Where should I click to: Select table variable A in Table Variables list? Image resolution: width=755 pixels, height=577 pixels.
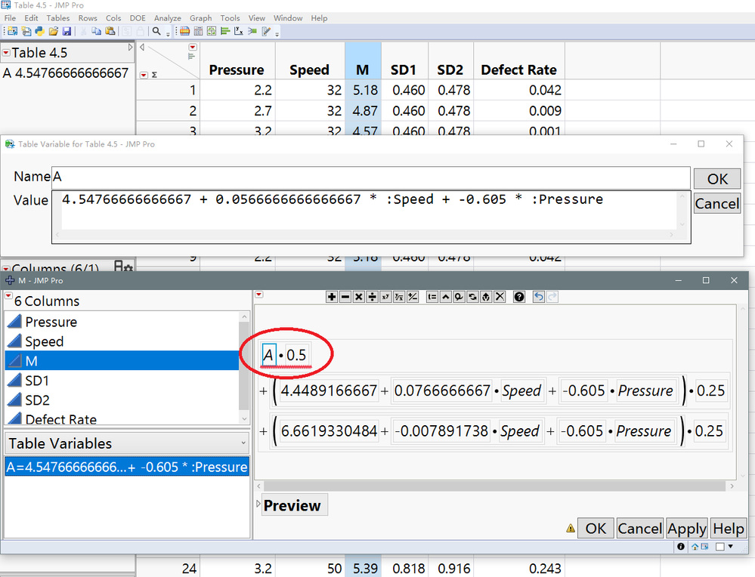coord(127,467)
